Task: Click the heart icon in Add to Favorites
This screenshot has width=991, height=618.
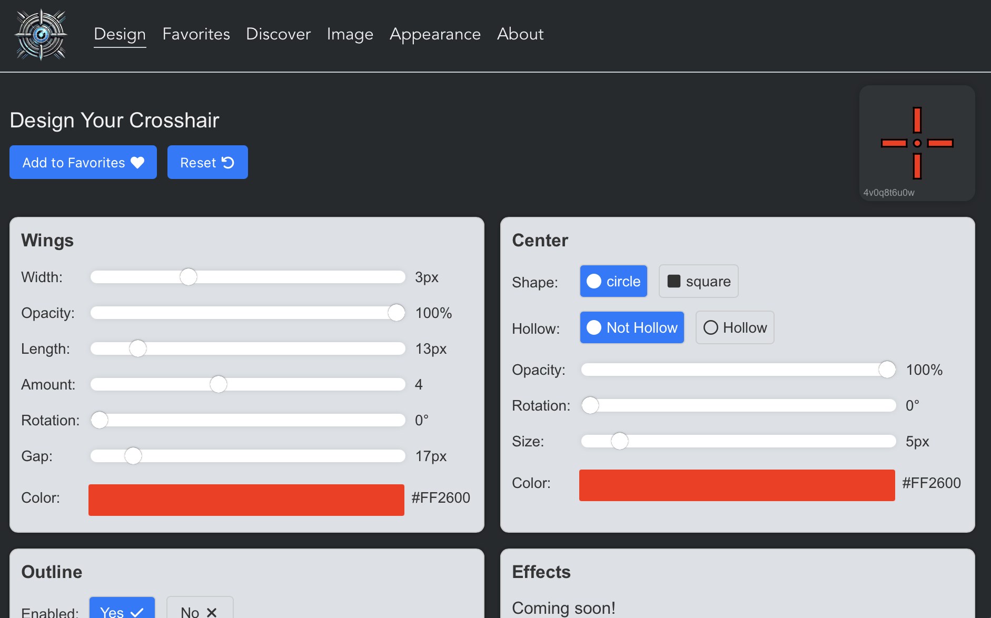Action: click(137, 163)
